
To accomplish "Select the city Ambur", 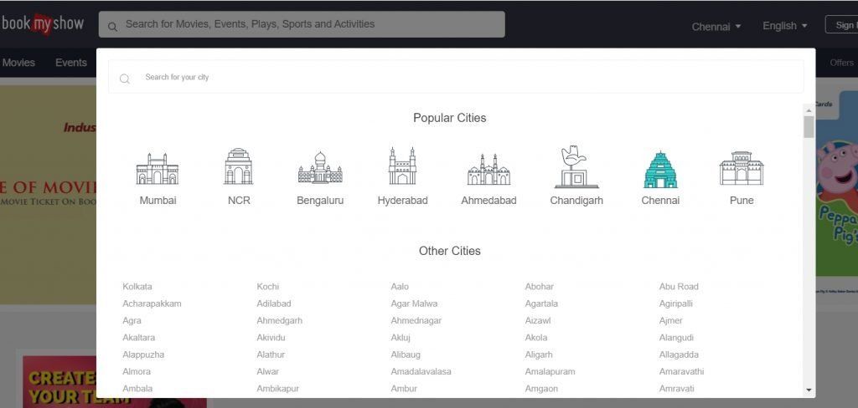I will point(404,388).
